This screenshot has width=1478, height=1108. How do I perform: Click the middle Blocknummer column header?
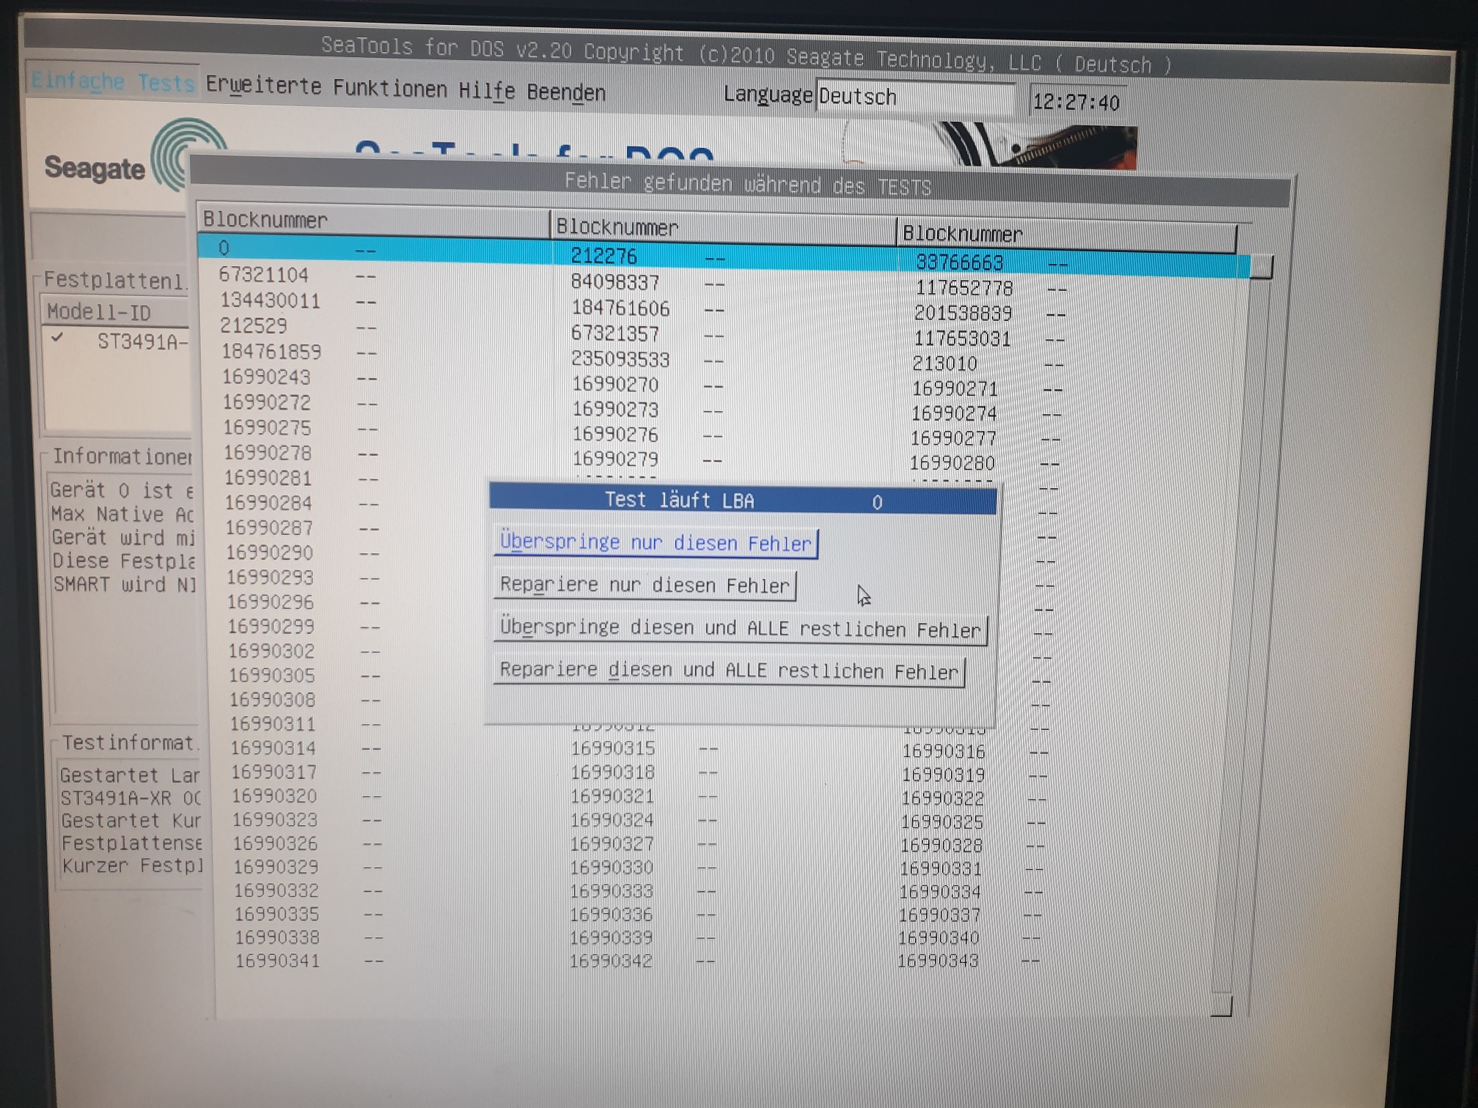coord(723,228)
